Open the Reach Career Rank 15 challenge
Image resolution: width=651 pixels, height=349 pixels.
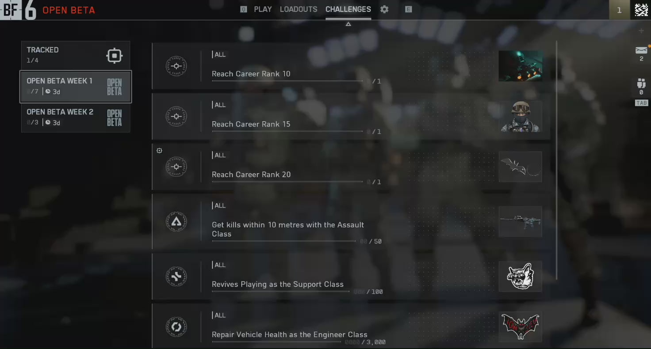tap(351, 117)
